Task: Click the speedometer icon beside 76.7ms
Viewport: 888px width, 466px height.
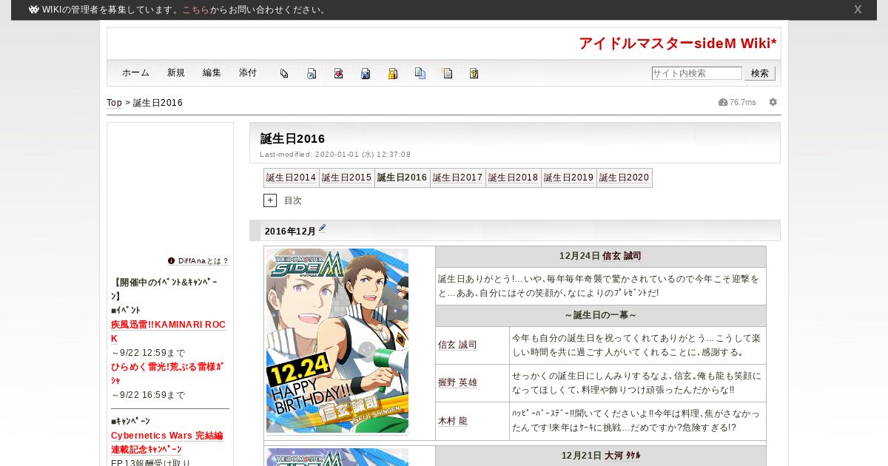Action: (723, 102)
